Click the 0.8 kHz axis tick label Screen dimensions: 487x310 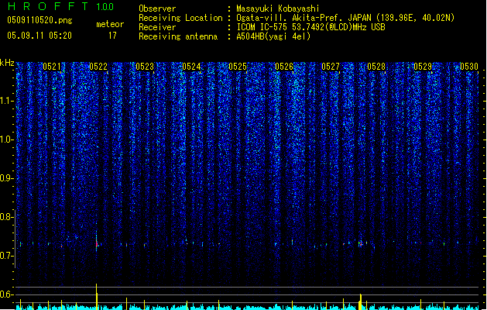point(6,217)
